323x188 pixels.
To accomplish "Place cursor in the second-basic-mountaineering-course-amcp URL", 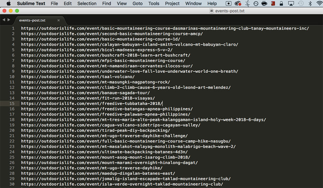I will [112, 34].
